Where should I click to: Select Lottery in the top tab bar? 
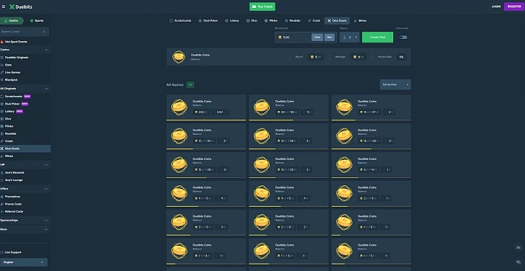232,21
